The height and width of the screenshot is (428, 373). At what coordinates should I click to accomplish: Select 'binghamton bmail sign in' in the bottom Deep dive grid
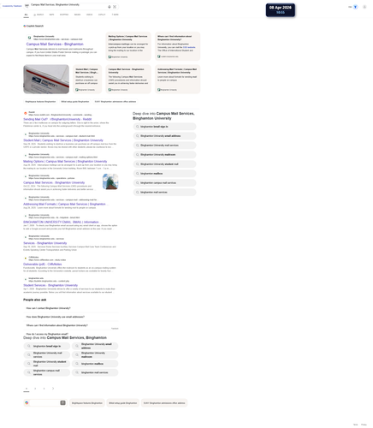[x=47, y=346]
